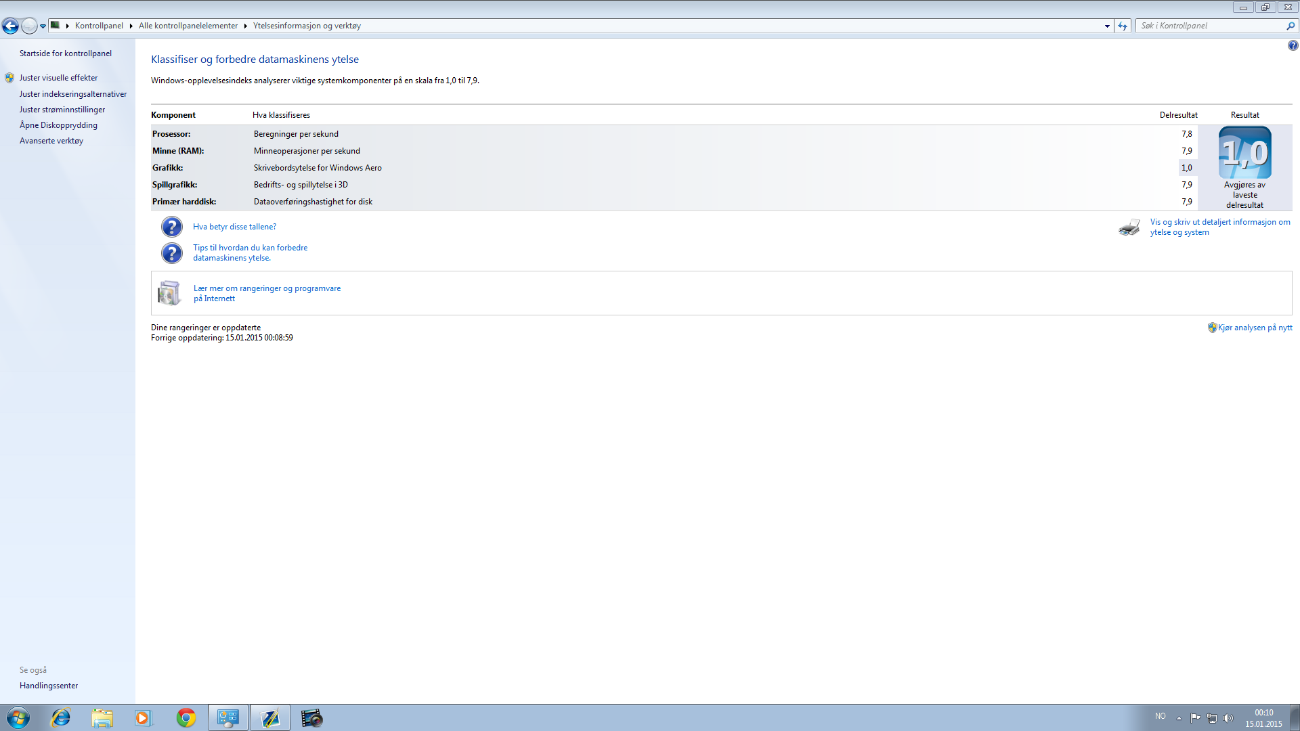Click the question icon beside 'Hva betyr disse tallene?'

(x=172, y=227)
